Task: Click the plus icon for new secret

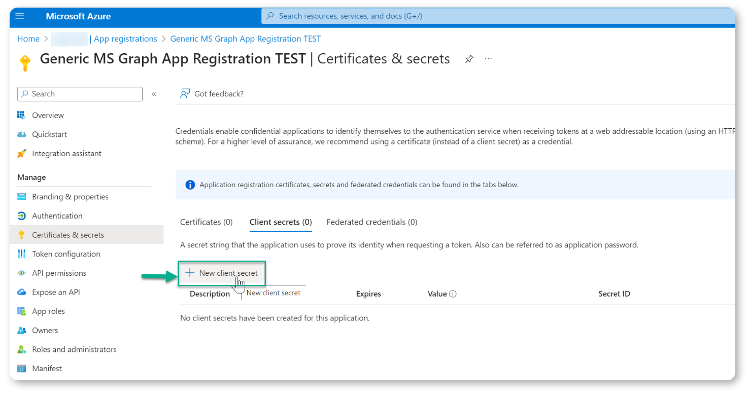Action: coord(190,273)
